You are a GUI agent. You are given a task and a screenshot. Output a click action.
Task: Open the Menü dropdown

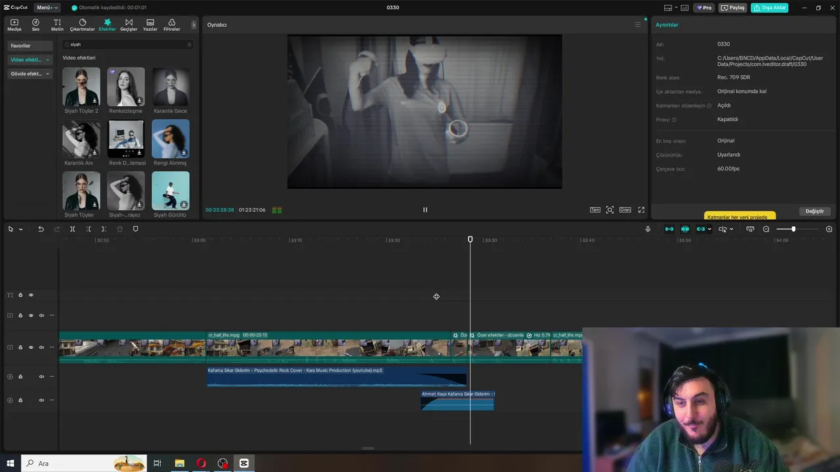click(x=47, y=8)
